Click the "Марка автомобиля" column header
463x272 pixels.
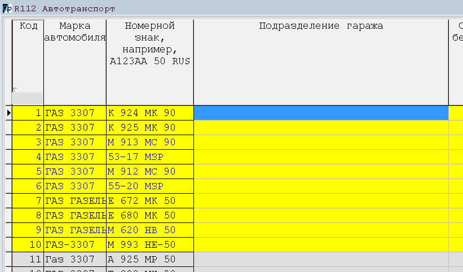[75, 32]
